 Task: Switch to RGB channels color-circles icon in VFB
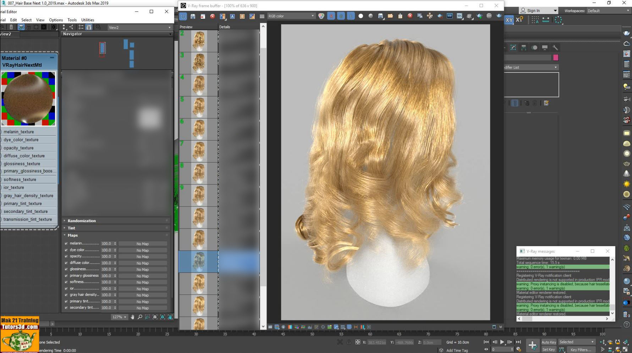click(321, 16)
